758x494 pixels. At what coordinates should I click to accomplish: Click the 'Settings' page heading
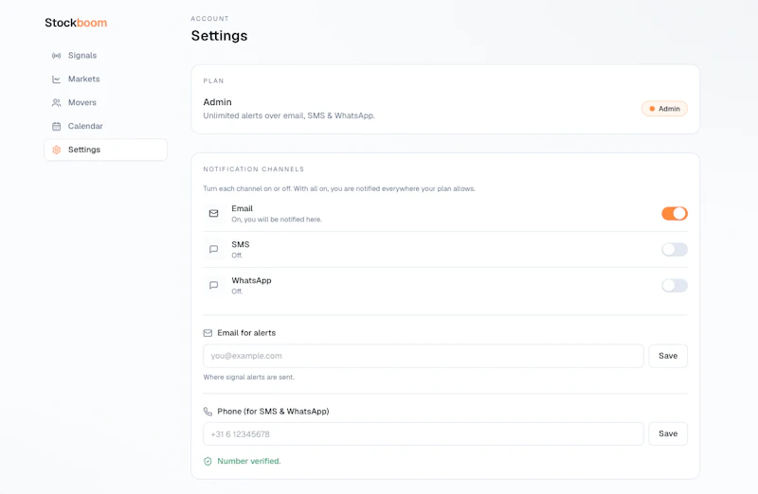[219, 36]
